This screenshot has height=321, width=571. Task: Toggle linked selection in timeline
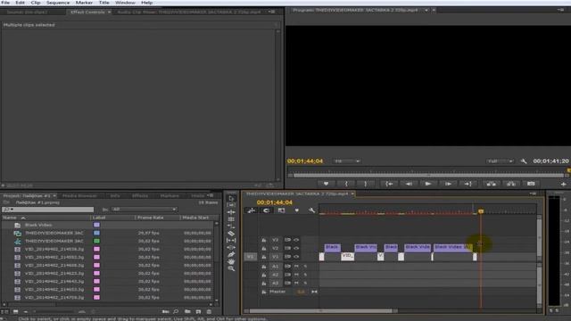282,210
